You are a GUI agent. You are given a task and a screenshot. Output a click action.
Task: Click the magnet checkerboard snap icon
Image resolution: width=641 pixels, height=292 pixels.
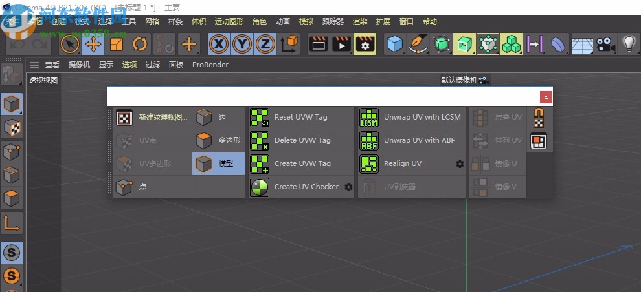tap(539, 118)
